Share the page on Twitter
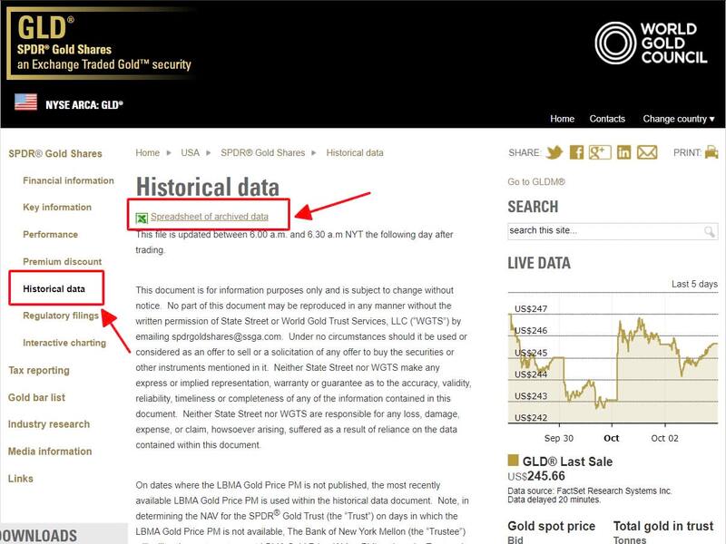The width and height of the screenshot is (726, 544). (554, 152)
